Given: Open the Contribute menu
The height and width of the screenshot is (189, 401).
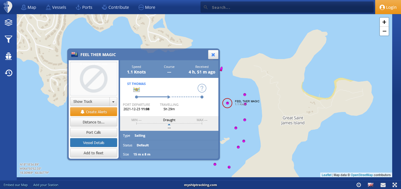Looking at the screenshot, I should 115,7.
